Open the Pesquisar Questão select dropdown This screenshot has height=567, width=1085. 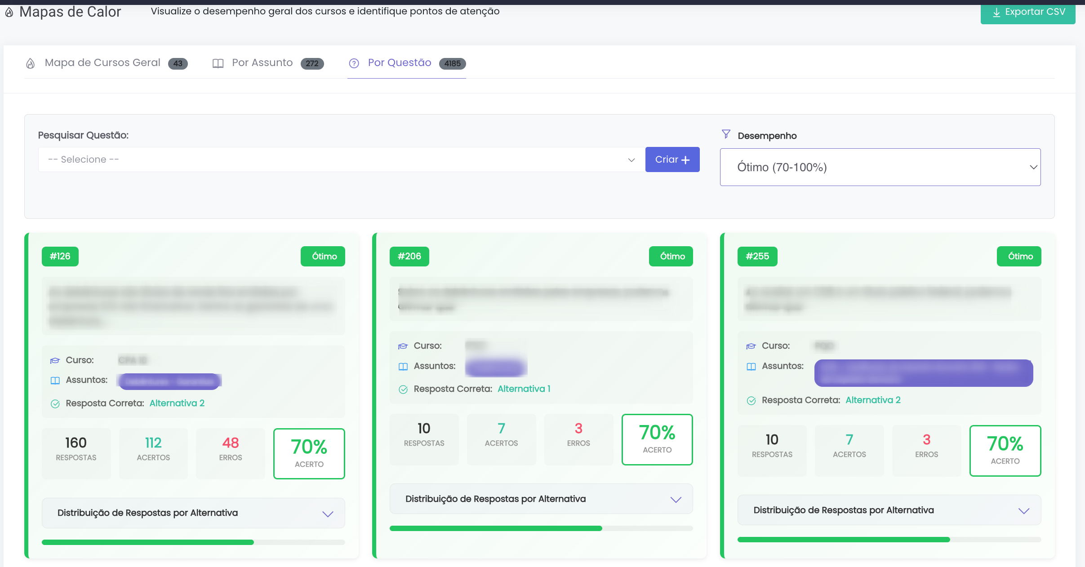(x=342, y=159)
